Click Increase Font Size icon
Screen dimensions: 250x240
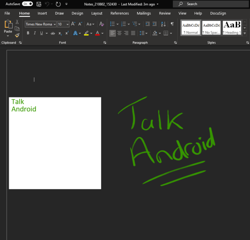coord(73,24)
